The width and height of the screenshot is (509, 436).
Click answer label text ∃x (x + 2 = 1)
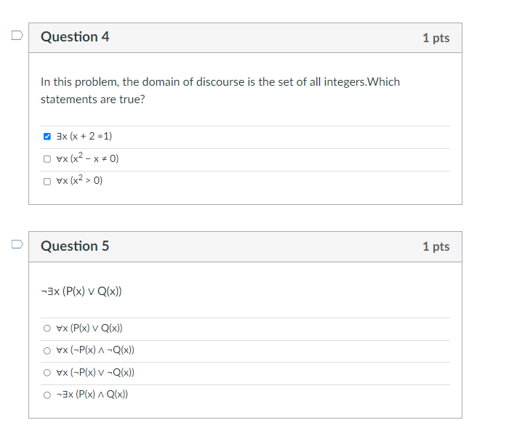[x=84, y=137]
